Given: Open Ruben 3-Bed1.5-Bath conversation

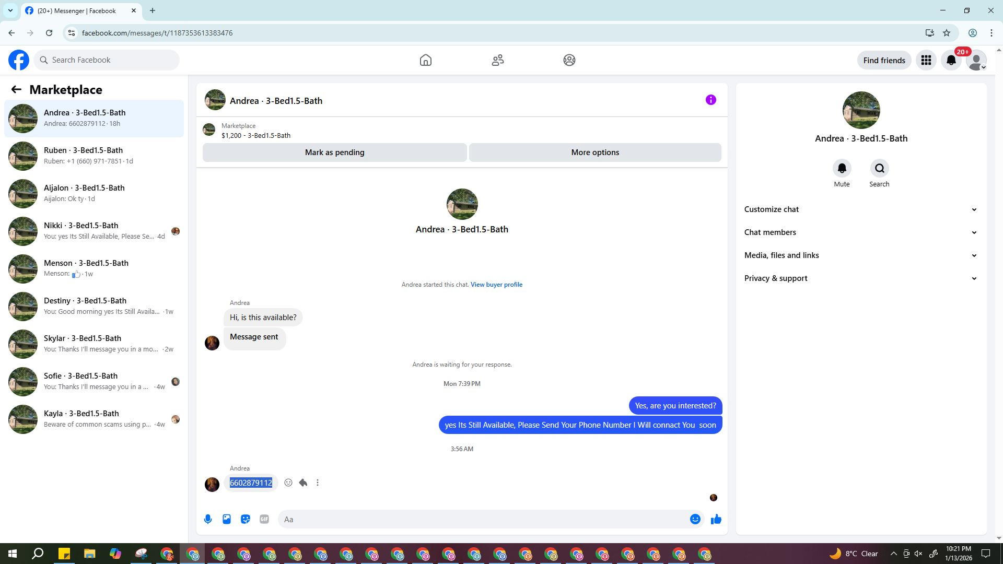Looking at the screenshot, I should point(94,156).
